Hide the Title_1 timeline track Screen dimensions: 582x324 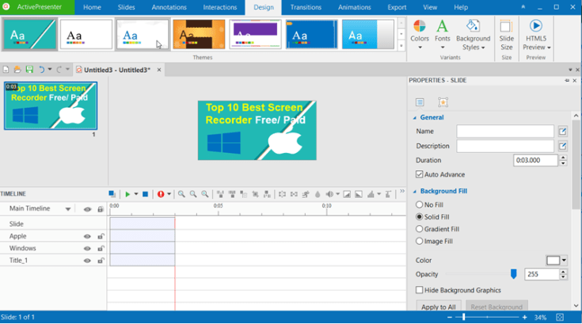pyautogui.click(x=87, y=261)
